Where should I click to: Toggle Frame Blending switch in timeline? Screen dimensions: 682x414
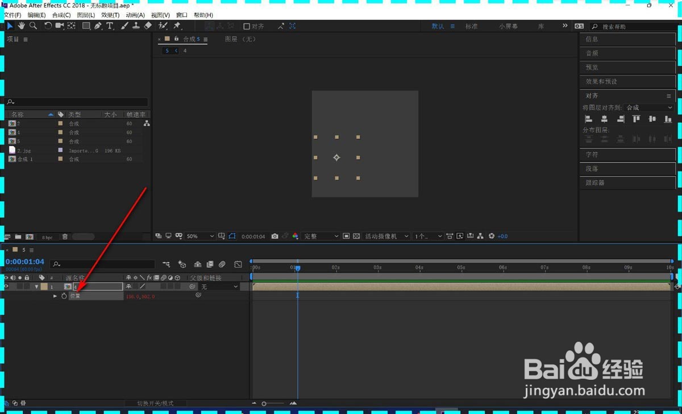coord(210,264)
